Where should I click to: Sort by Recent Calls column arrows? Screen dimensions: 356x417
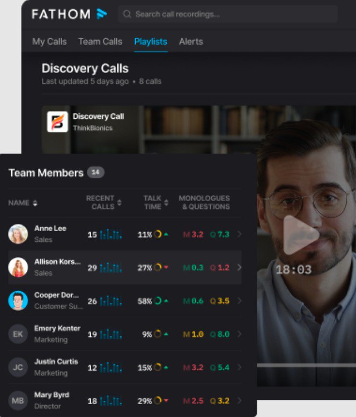119,203
